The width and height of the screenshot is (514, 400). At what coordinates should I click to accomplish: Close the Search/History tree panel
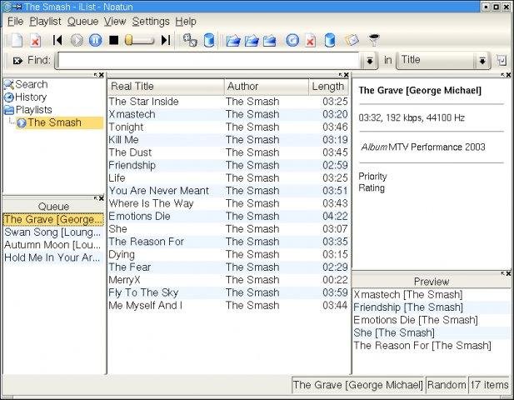[102, 75]
